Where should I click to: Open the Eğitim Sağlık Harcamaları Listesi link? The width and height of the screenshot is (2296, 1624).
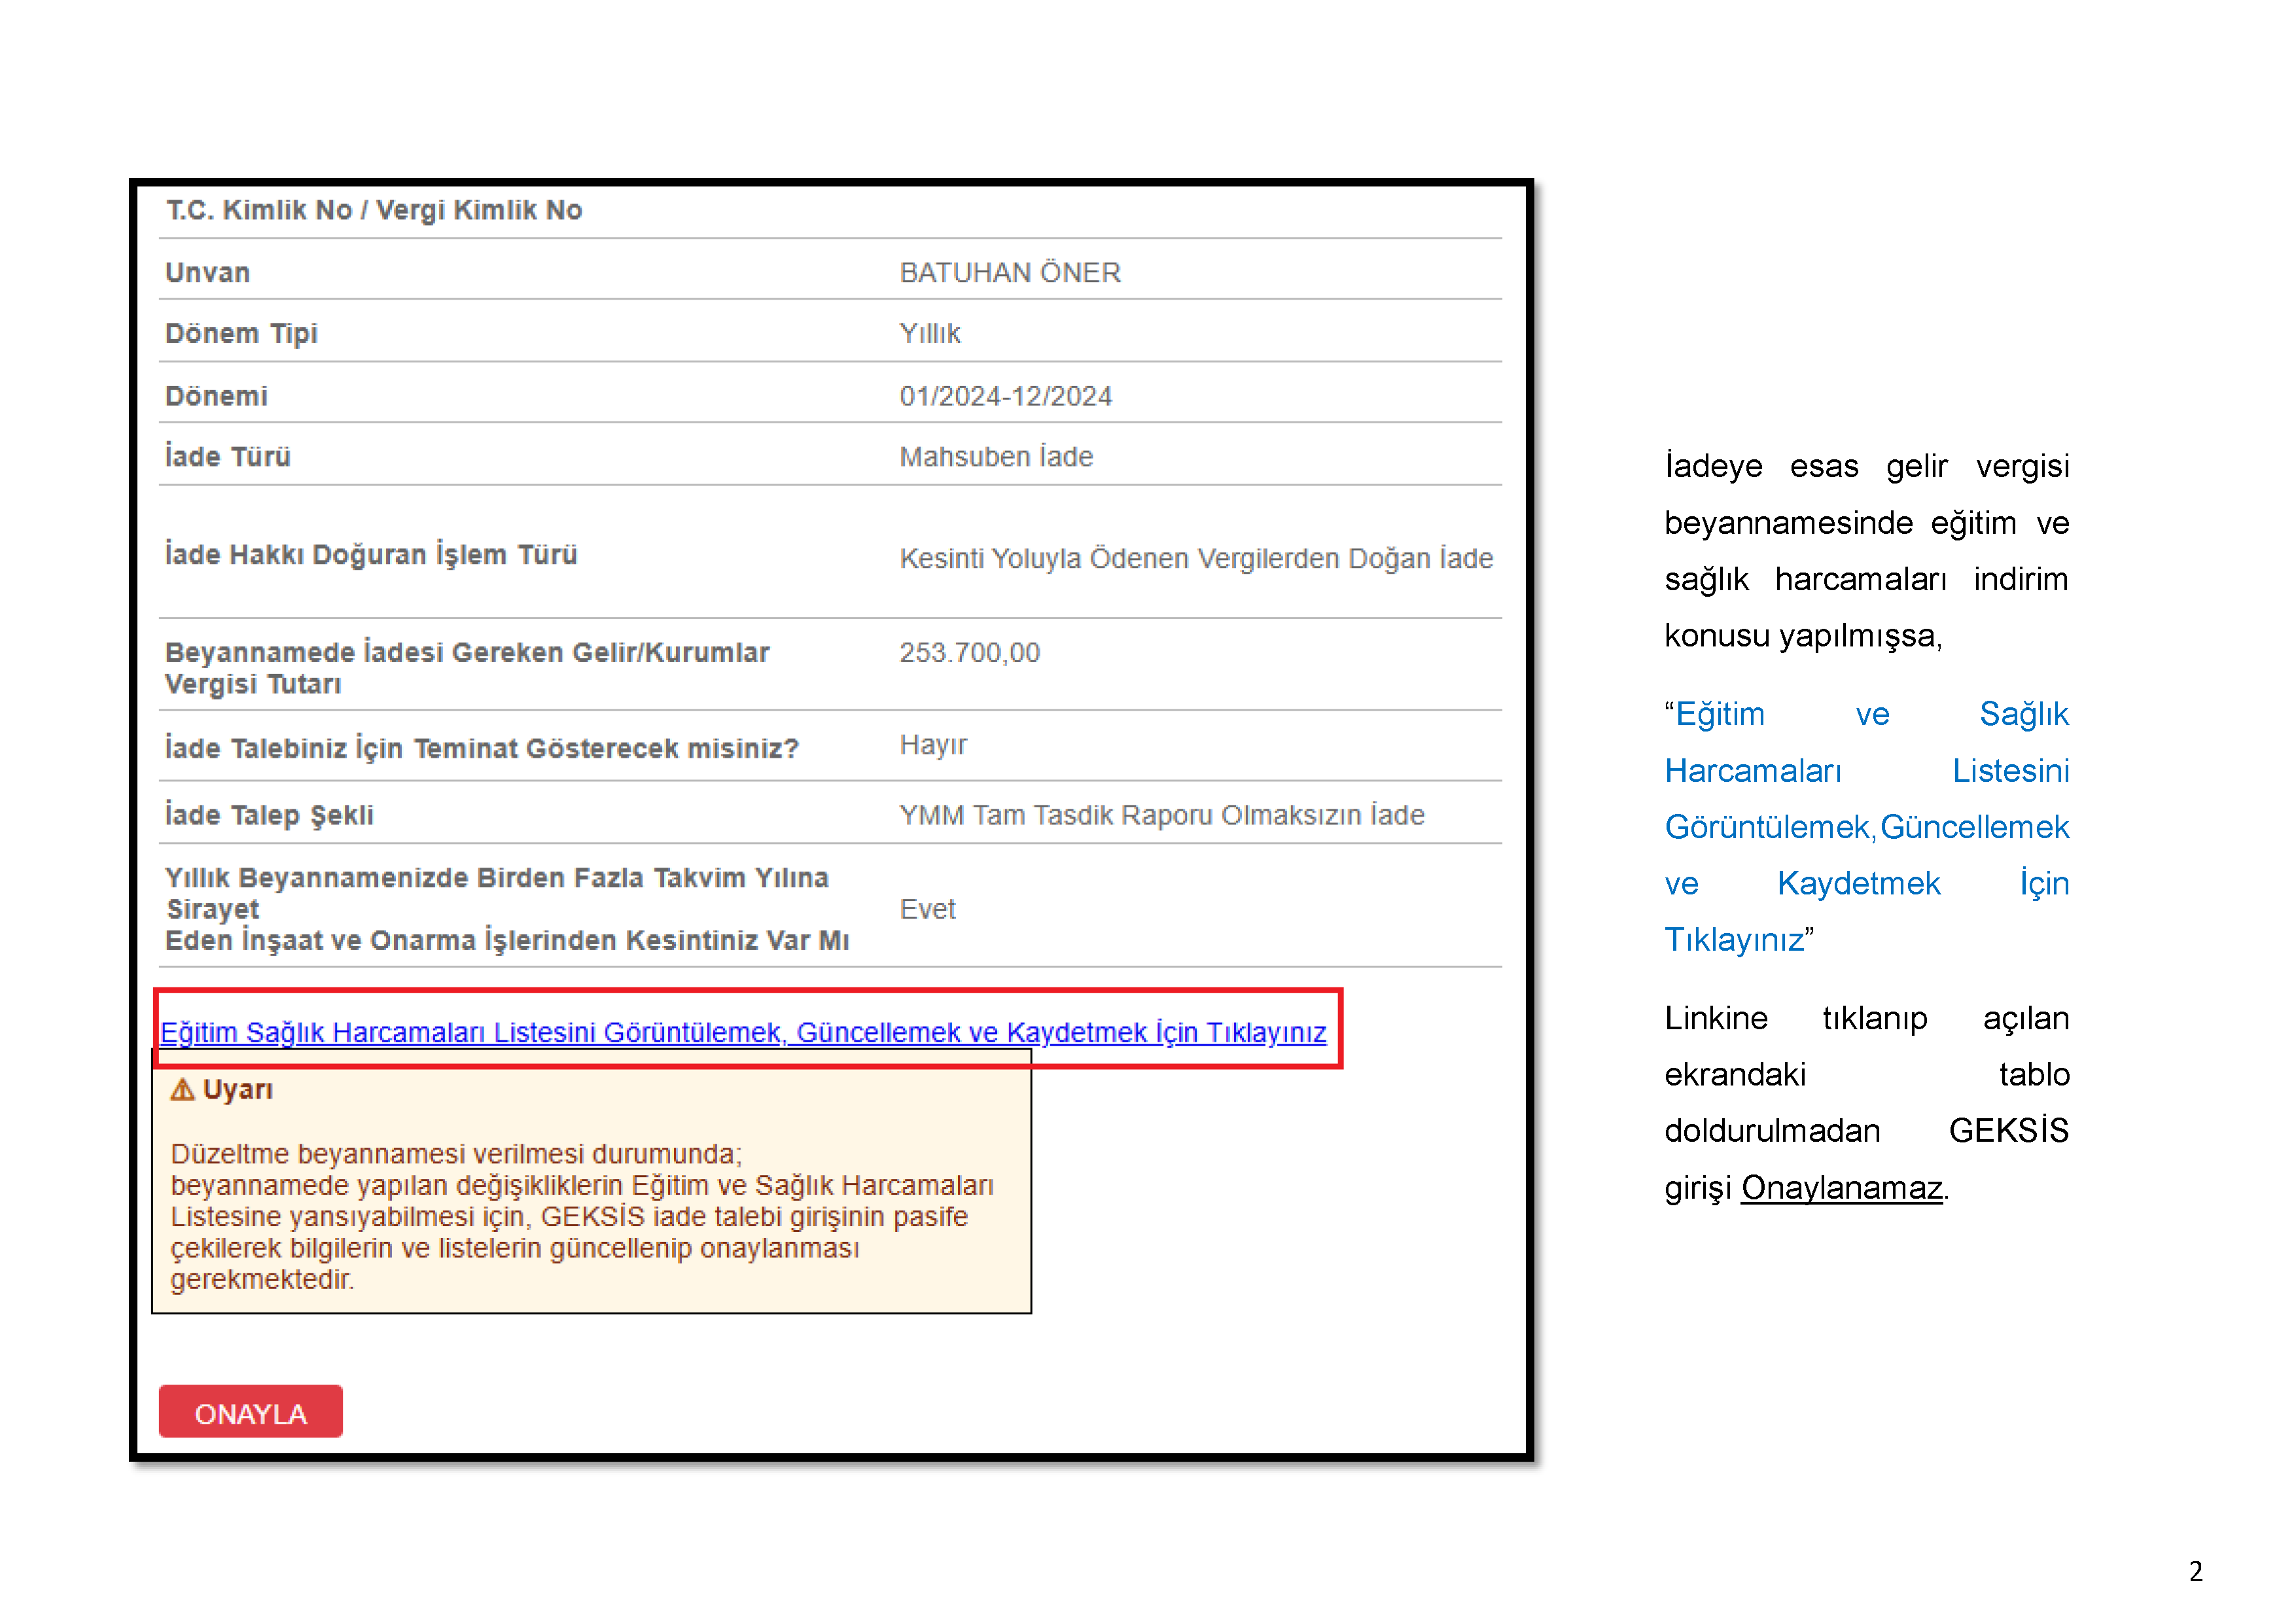[742, 1031]
